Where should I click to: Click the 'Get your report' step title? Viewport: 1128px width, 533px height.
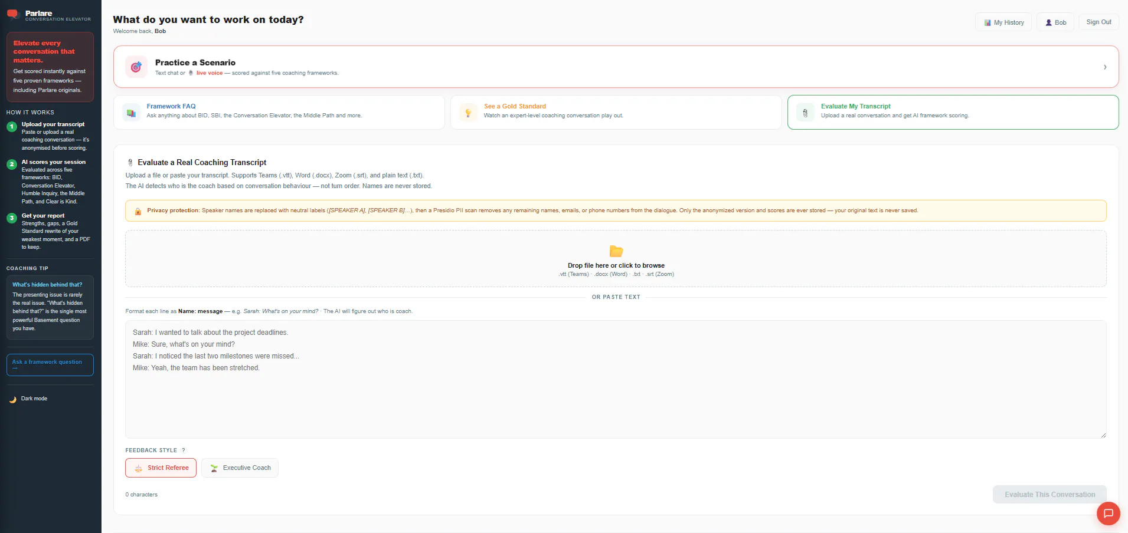pos(43,216)
